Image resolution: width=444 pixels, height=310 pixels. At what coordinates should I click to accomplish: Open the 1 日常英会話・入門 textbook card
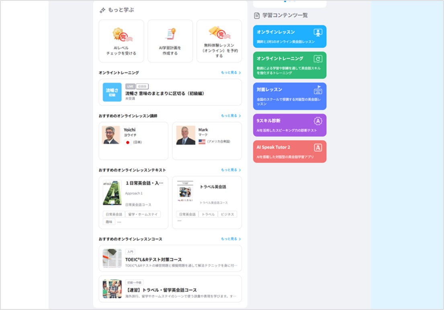point(133,203)
